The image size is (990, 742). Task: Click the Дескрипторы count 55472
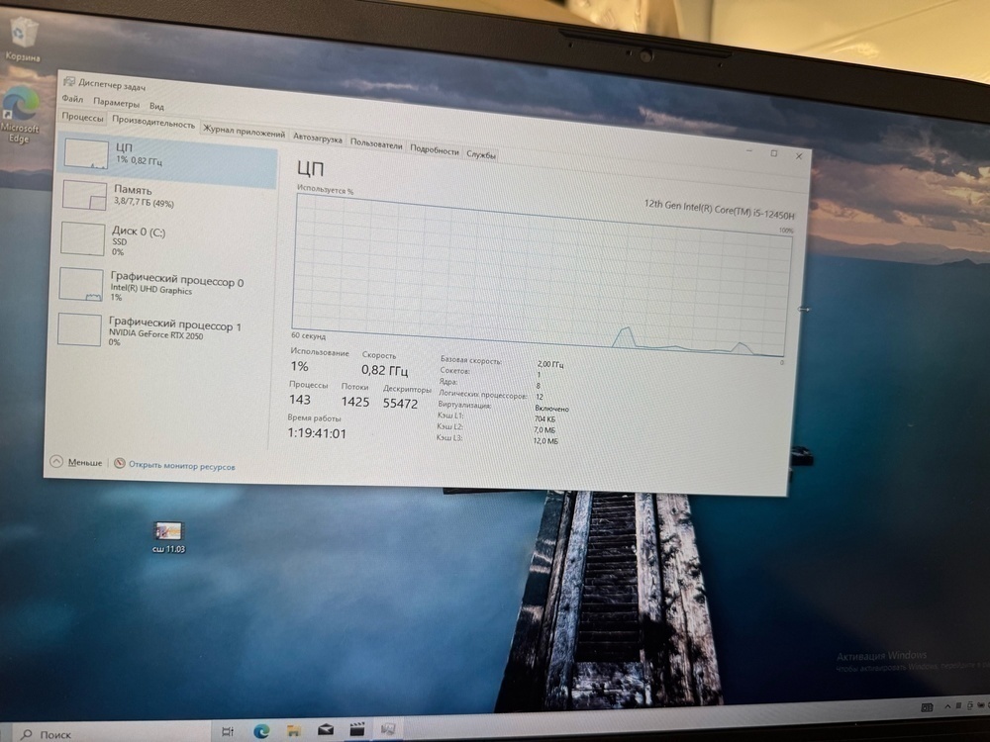coord(400,404)
